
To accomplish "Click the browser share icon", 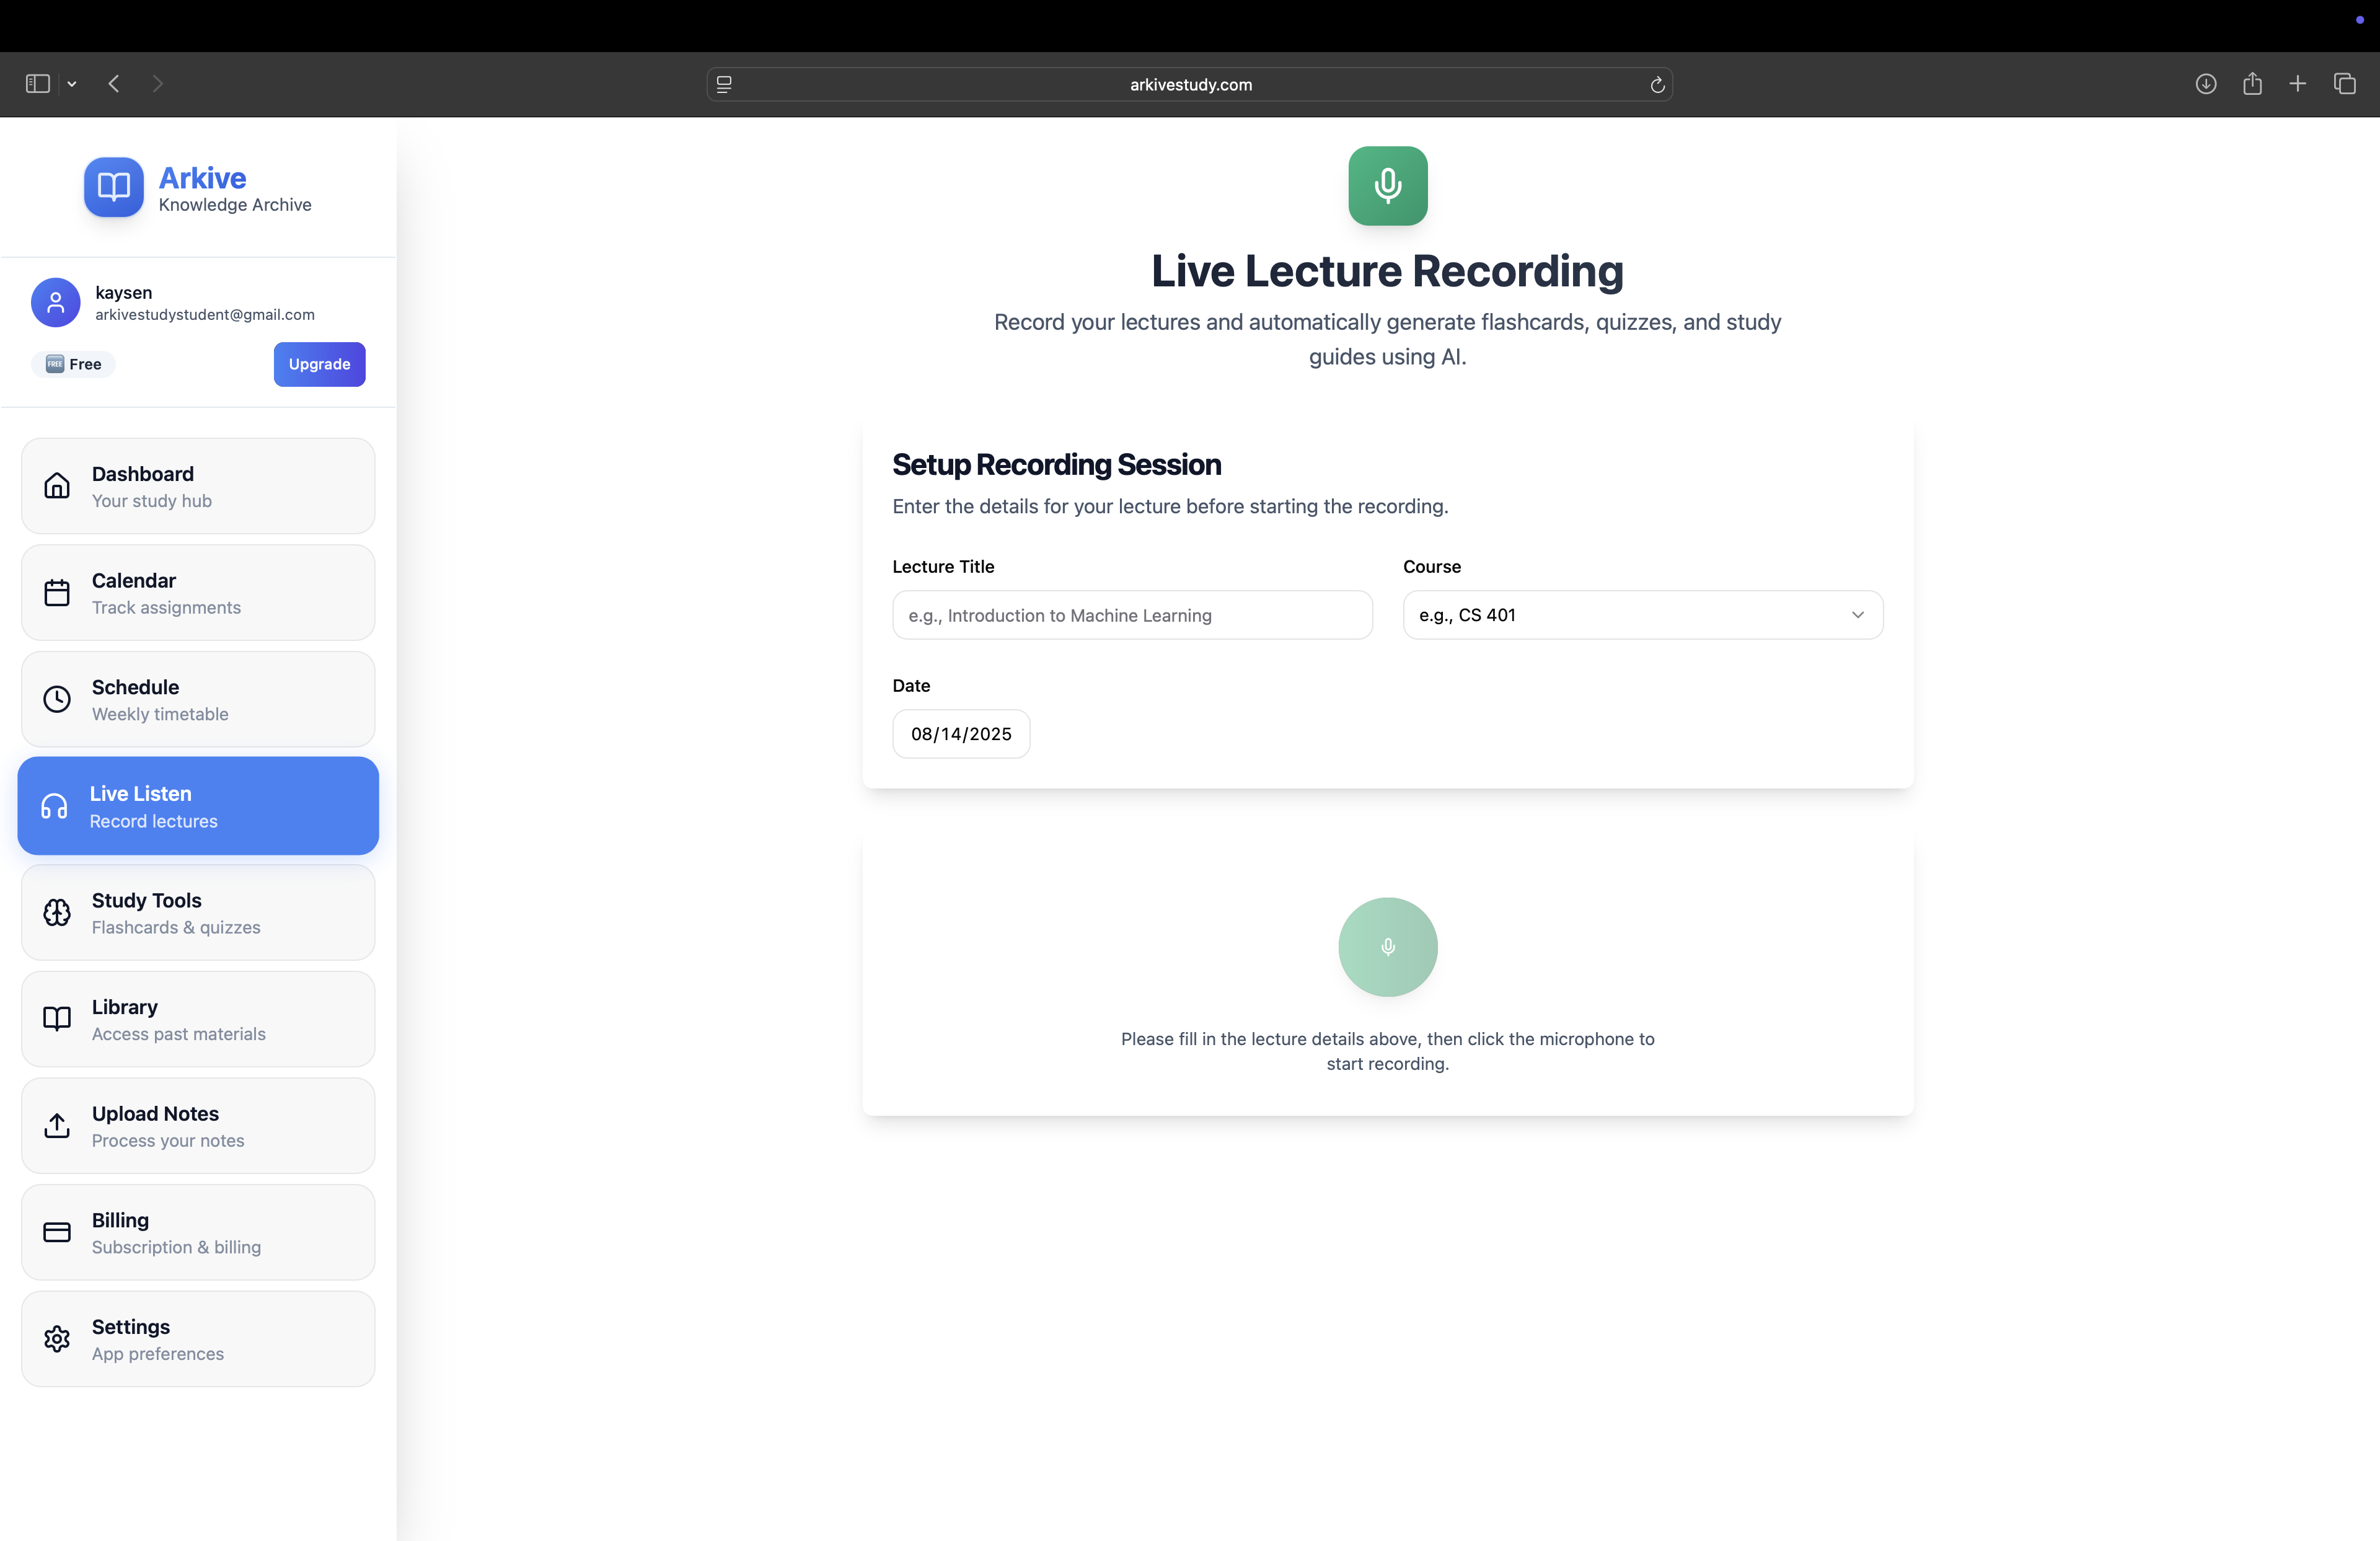I will [x=2252, y=84].
